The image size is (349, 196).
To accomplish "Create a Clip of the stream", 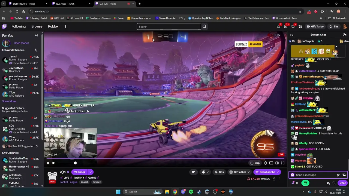I will 255,163.
